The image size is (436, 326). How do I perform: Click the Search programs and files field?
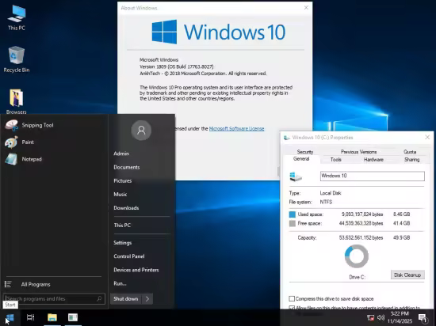coord(54,299)
